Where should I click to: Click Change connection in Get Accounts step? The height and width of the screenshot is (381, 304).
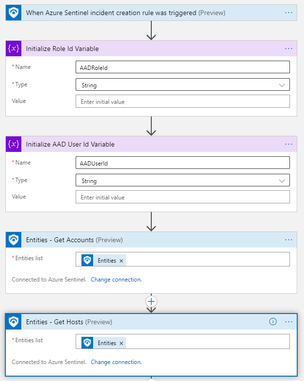[116, 280]
